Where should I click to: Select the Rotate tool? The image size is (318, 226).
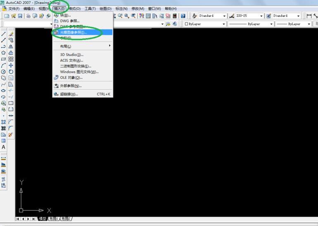tap(11, 72)
